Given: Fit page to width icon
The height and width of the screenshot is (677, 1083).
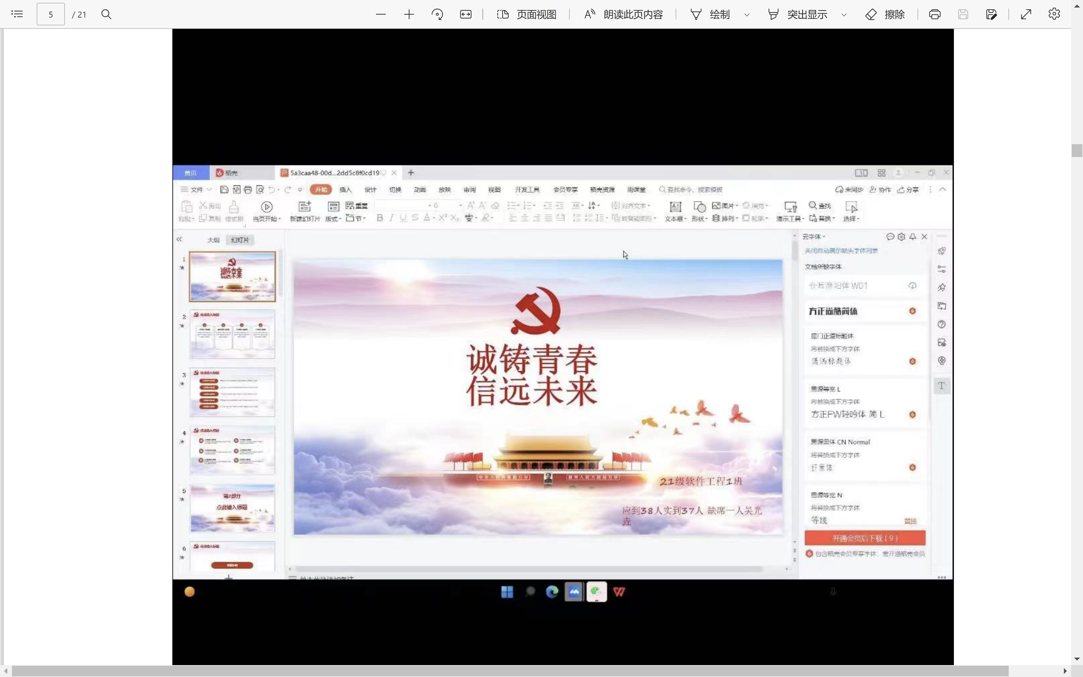Looking at the screenshot, I should [465, 14].
